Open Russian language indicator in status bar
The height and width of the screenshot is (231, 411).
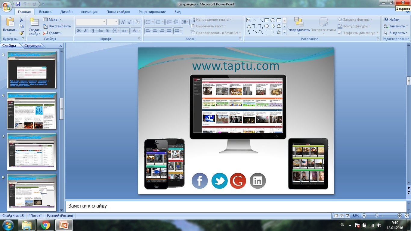pos(60,216)
